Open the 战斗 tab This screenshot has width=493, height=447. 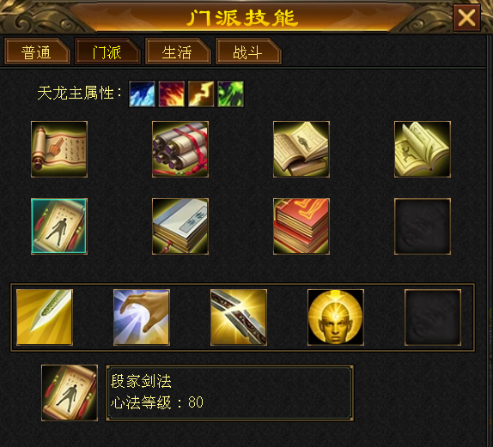(x=248, y=51)
